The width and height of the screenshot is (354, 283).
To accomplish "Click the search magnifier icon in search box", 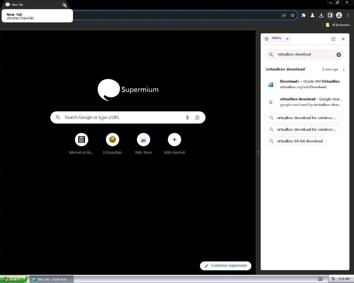I will pos(58,117).
